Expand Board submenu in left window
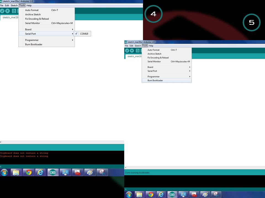The image size is (265, 198). 47,29
